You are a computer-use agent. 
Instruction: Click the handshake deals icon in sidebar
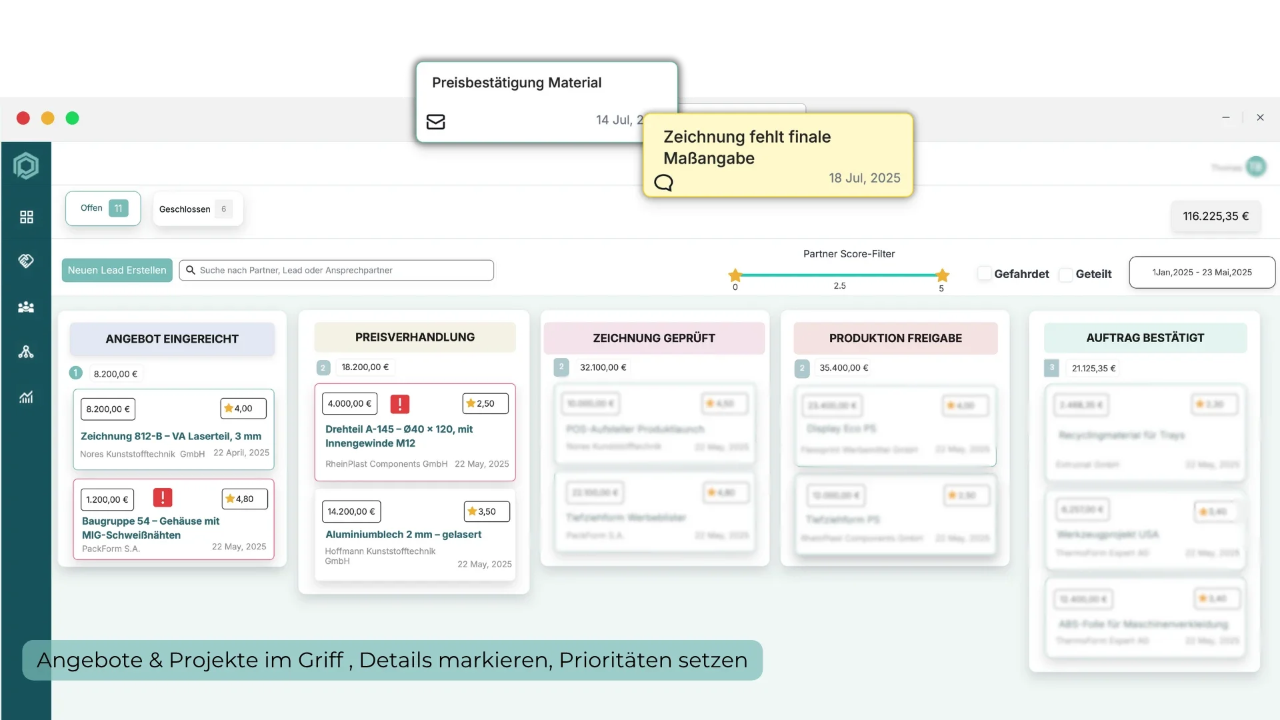point(26,261)
